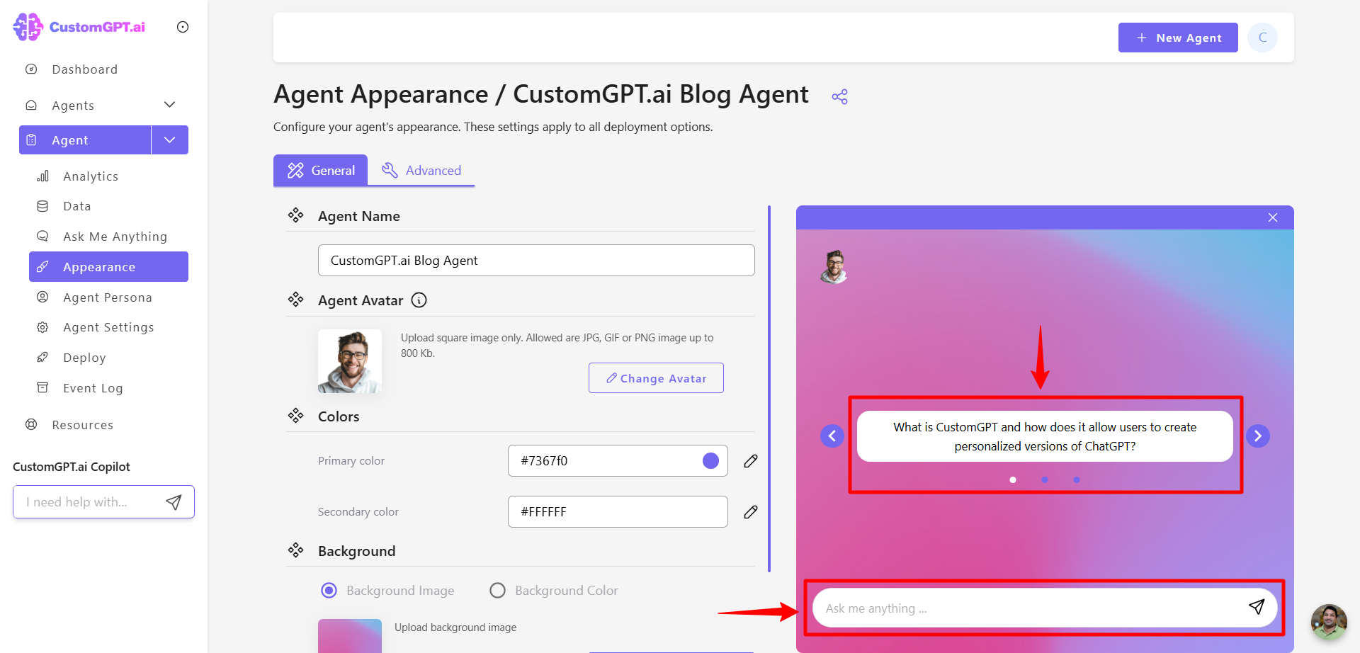Click the CustomGPT starter question card
Image resolution: width=1360 pixels, height=653 pixels.
(1045, 436)
